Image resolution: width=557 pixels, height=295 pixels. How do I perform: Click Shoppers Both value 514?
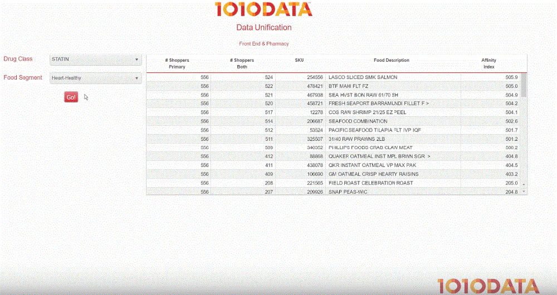click(269, 121)
